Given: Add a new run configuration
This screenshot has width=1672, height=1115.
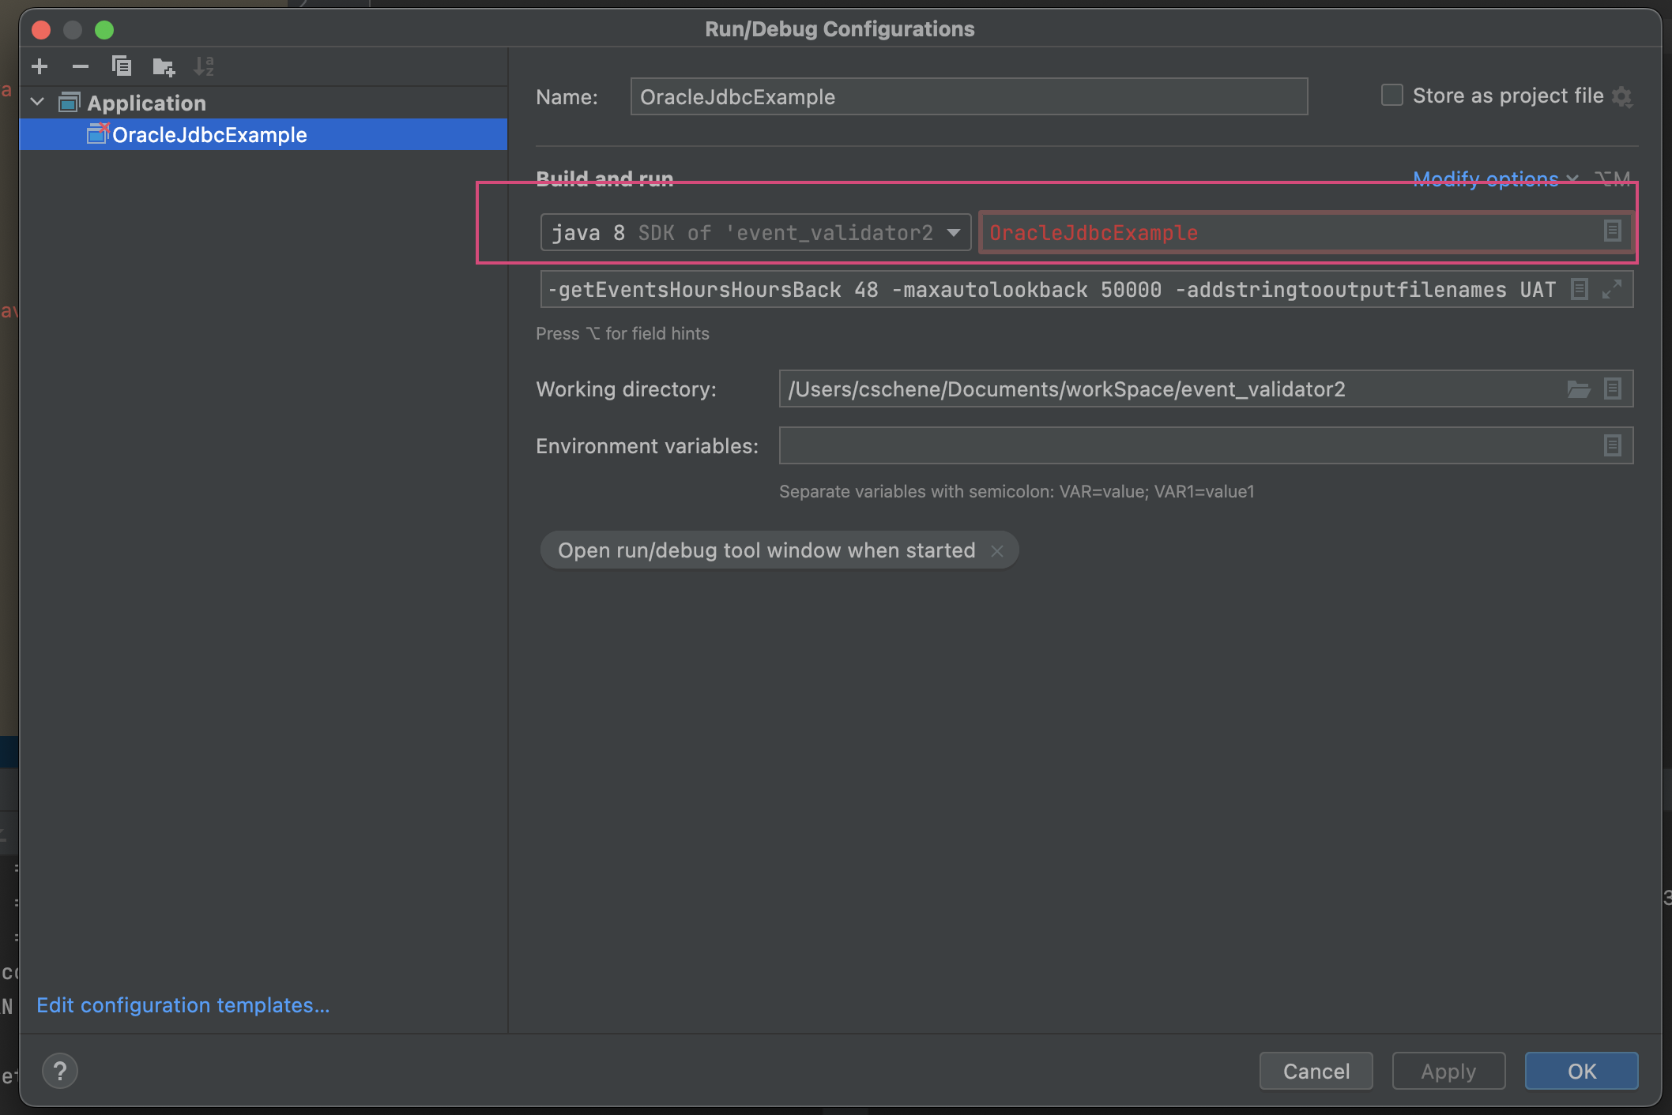Looking at the screenshot, I should pyautogui.click(x=40, y=66).
